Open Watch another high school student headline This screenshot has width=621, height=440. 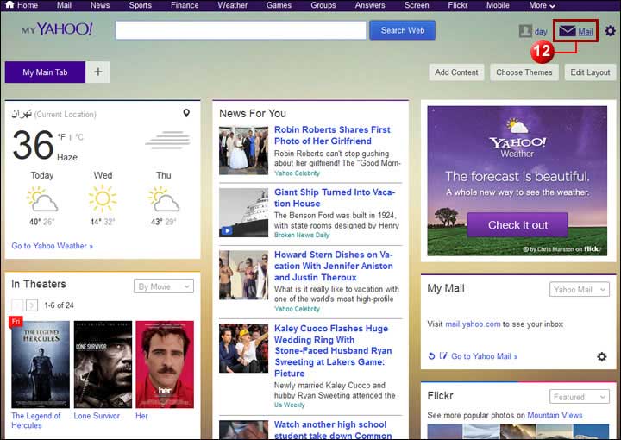pos(333,431)
